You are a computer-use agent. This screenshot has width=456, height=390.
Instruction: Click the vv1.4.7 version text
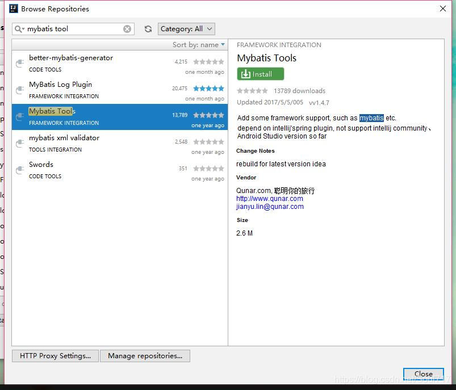click(319, 103)
